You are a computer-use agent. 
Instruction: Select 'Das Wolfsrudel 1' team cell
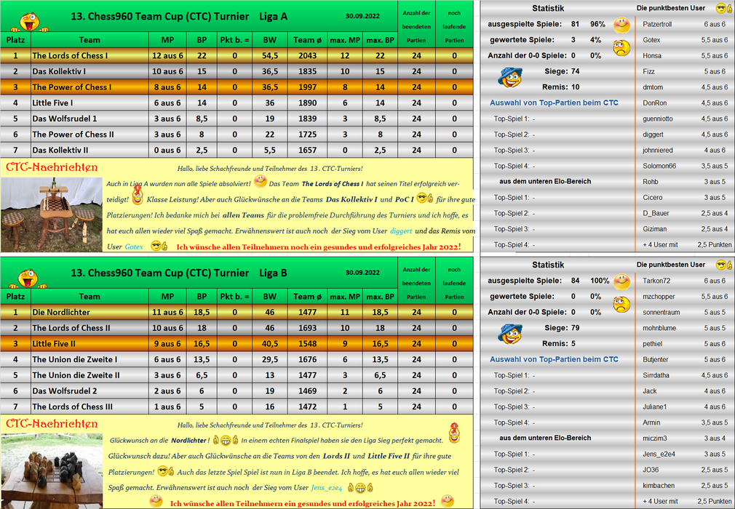tap(90, 119)
